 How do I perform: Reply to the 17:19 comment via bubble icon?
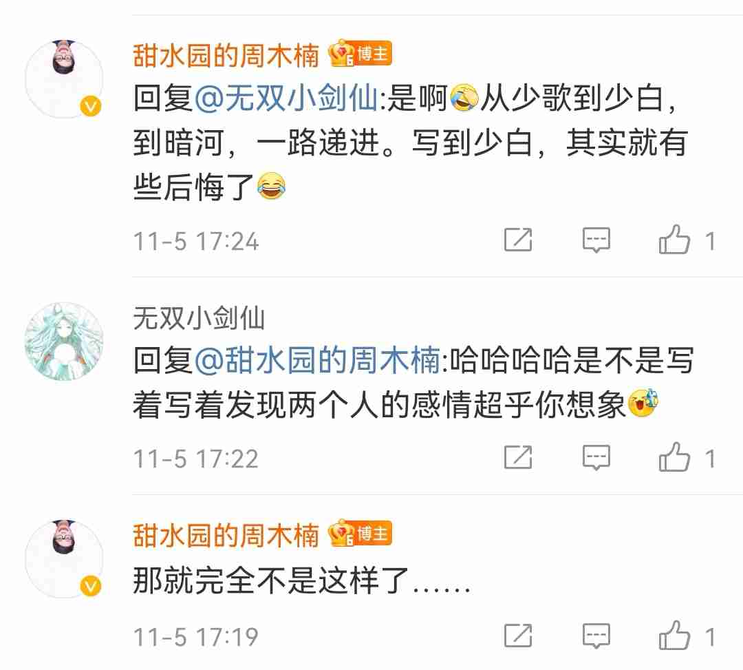(596, 636)
